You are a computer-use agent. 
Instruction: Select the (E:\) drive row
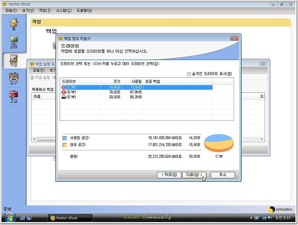137,97
